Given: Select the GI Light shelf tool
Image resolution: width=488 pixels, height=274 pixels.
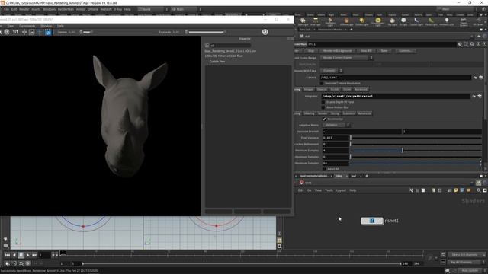Looking at the screenshot, I should (x=403, y=21).
